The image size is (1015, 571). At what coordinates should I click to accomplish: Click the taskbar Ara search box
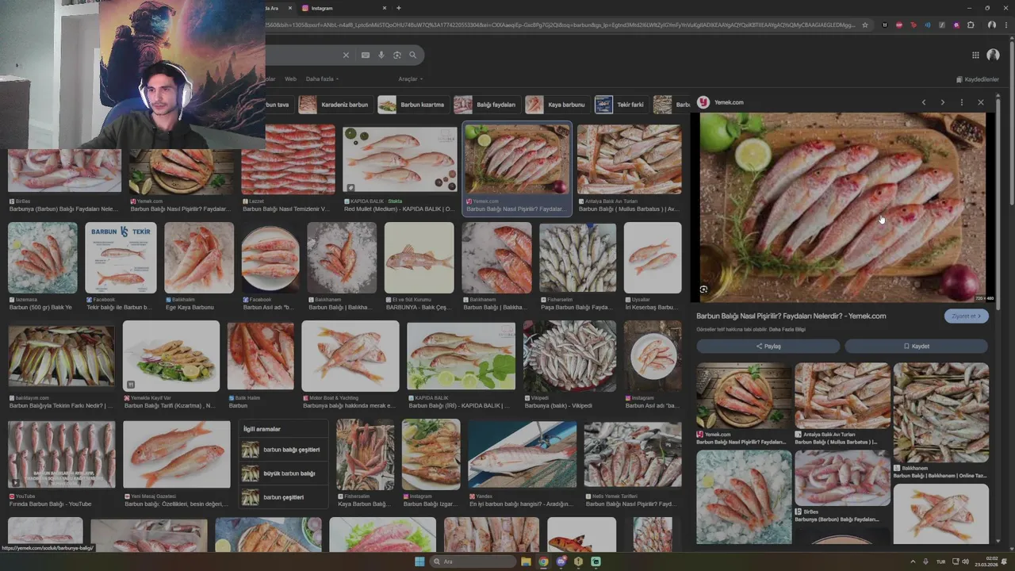tap(473, 561)
